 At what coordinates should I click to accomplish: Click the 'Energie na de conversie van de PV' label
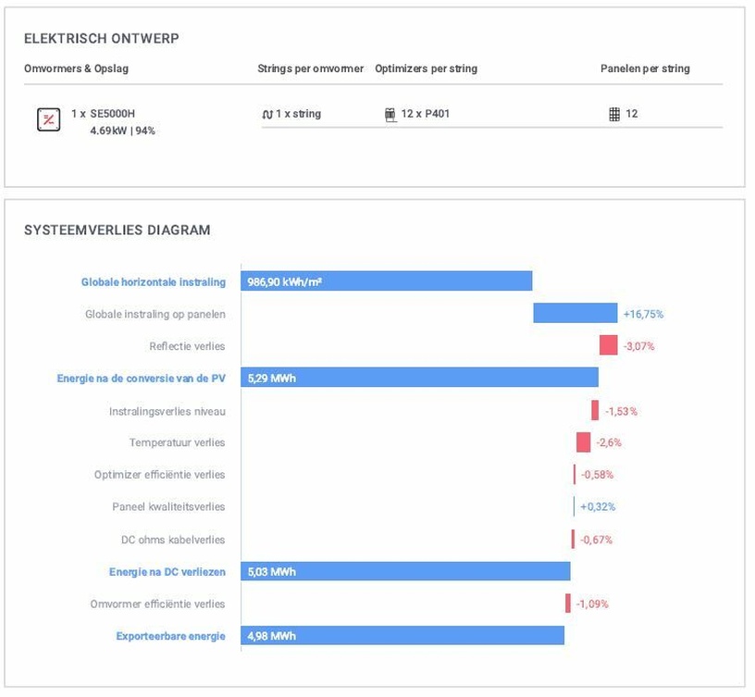(141, 379)
